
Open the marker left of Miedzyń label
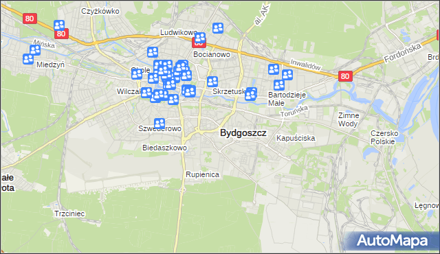pyautogui.click(x=28, y=59)
